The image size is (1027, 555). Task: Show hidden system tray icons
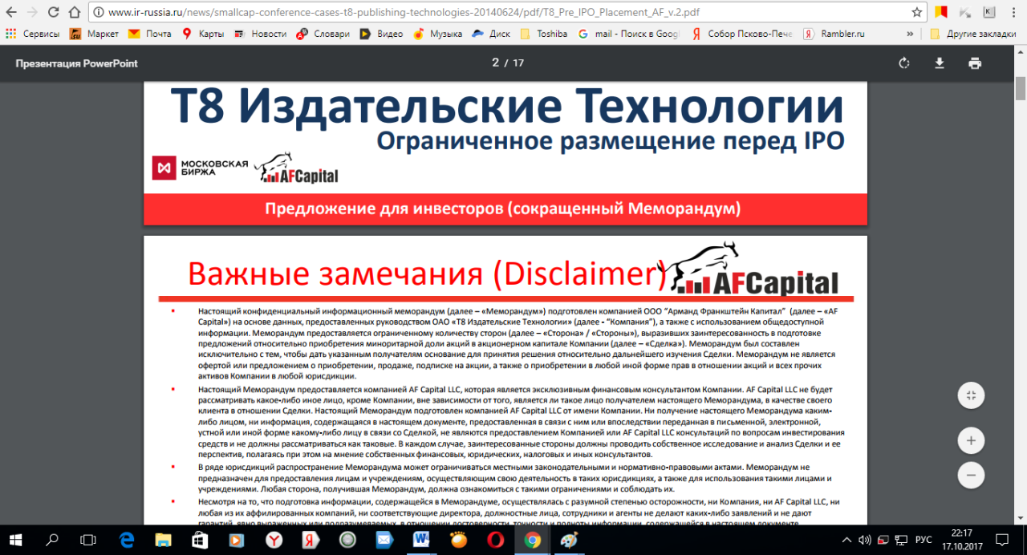[845, 540]
